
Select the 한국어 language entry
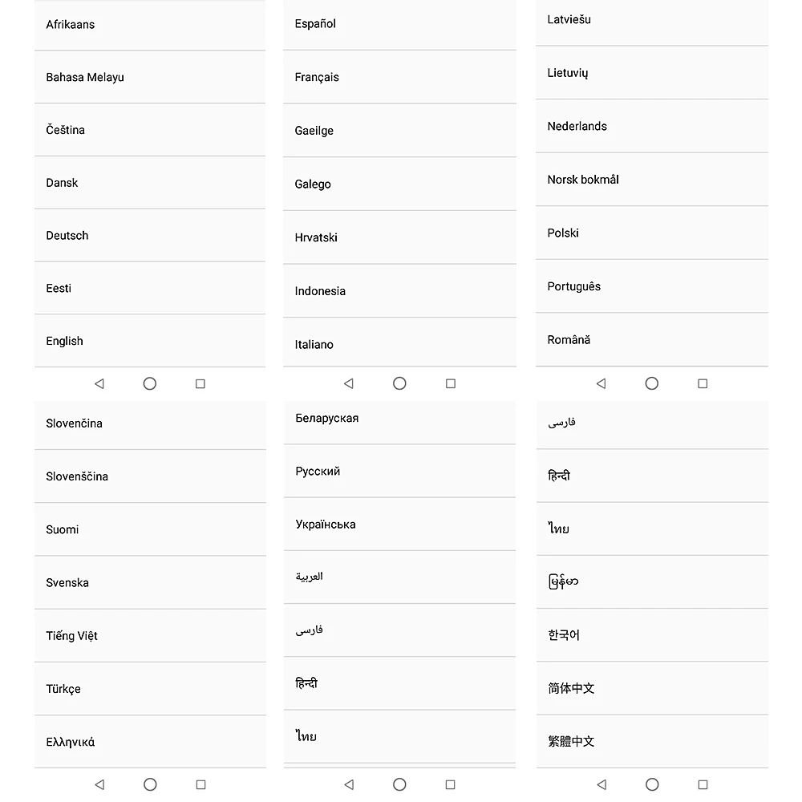652,634
